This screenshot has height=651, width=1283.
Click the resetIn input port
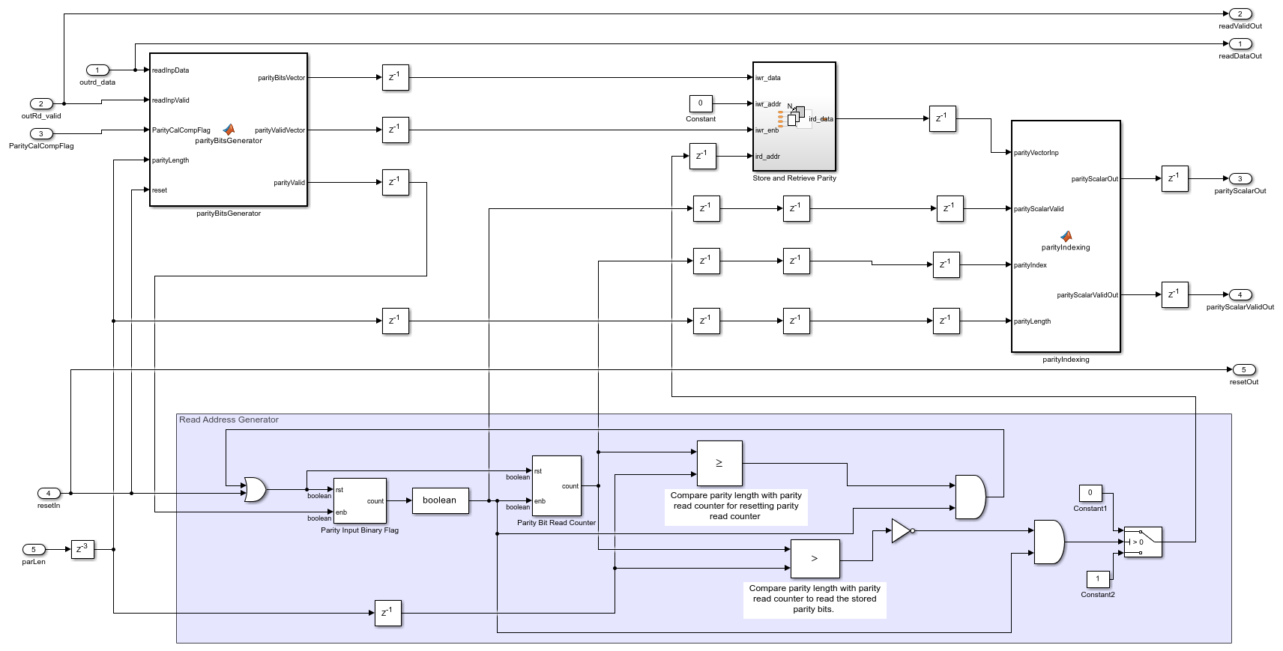point(49,493)
